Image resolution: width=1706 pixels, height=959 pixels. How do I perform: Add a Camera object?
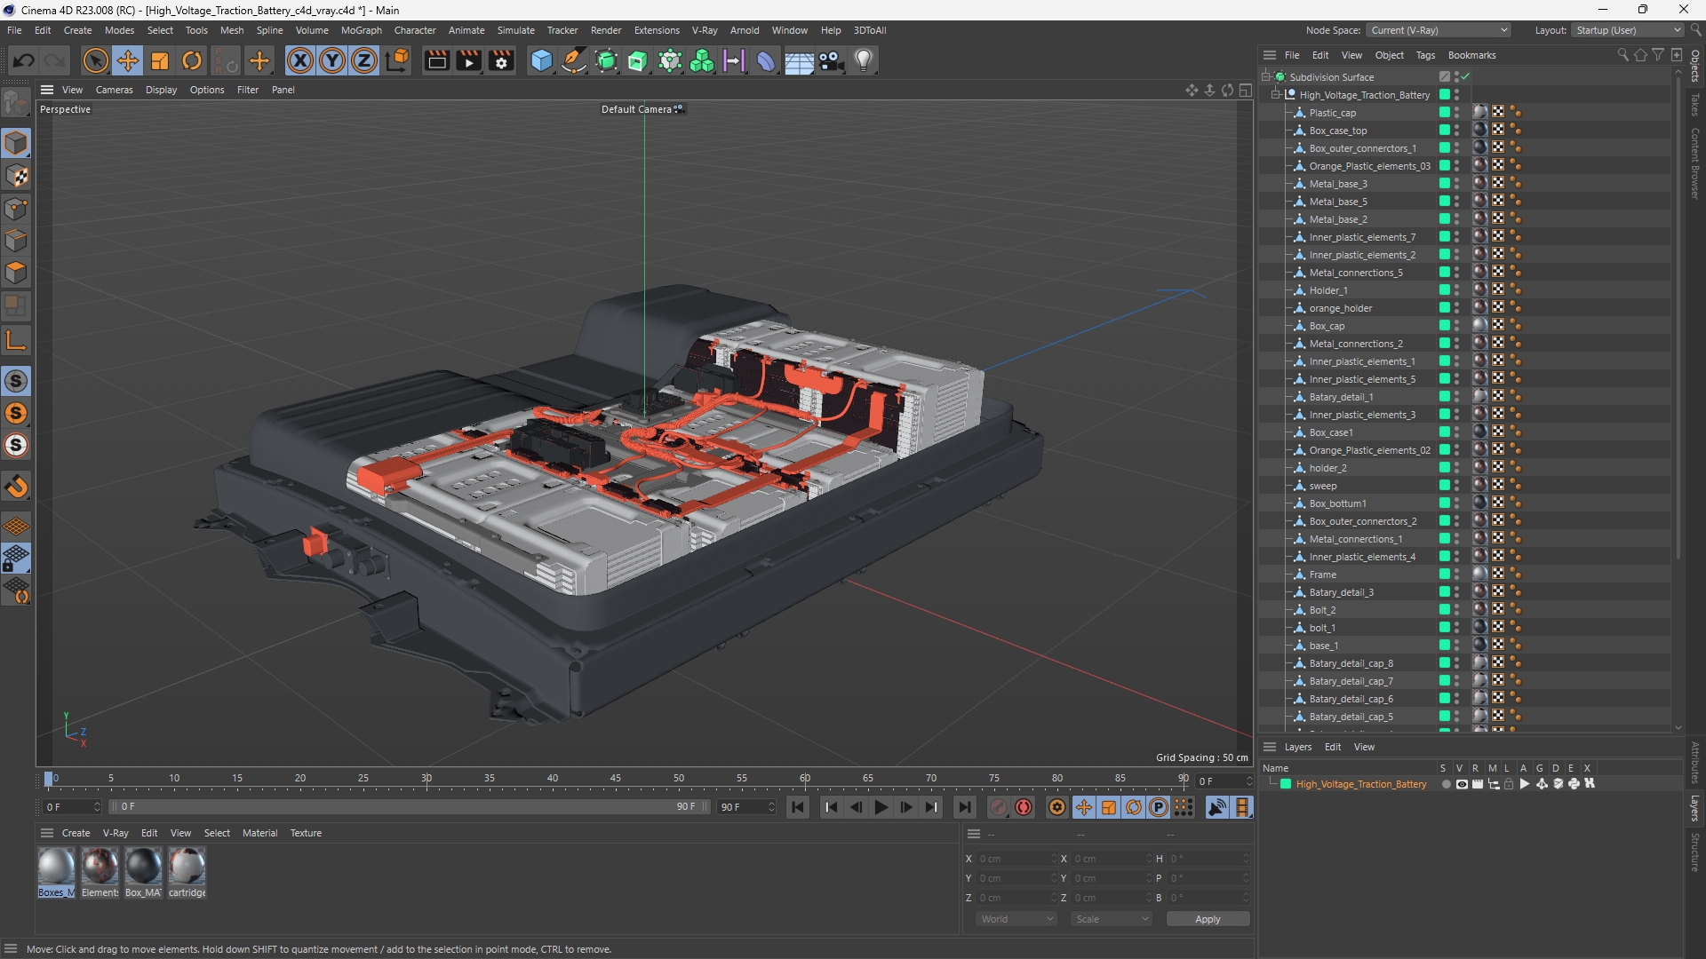pos(831,60)
